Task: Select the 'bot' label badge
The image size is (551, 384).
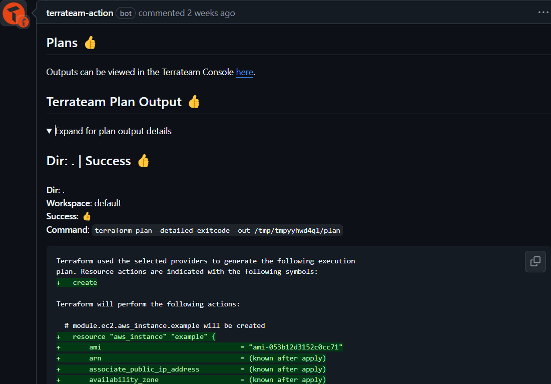Action: pyautogui.click(x=126, y=14)
